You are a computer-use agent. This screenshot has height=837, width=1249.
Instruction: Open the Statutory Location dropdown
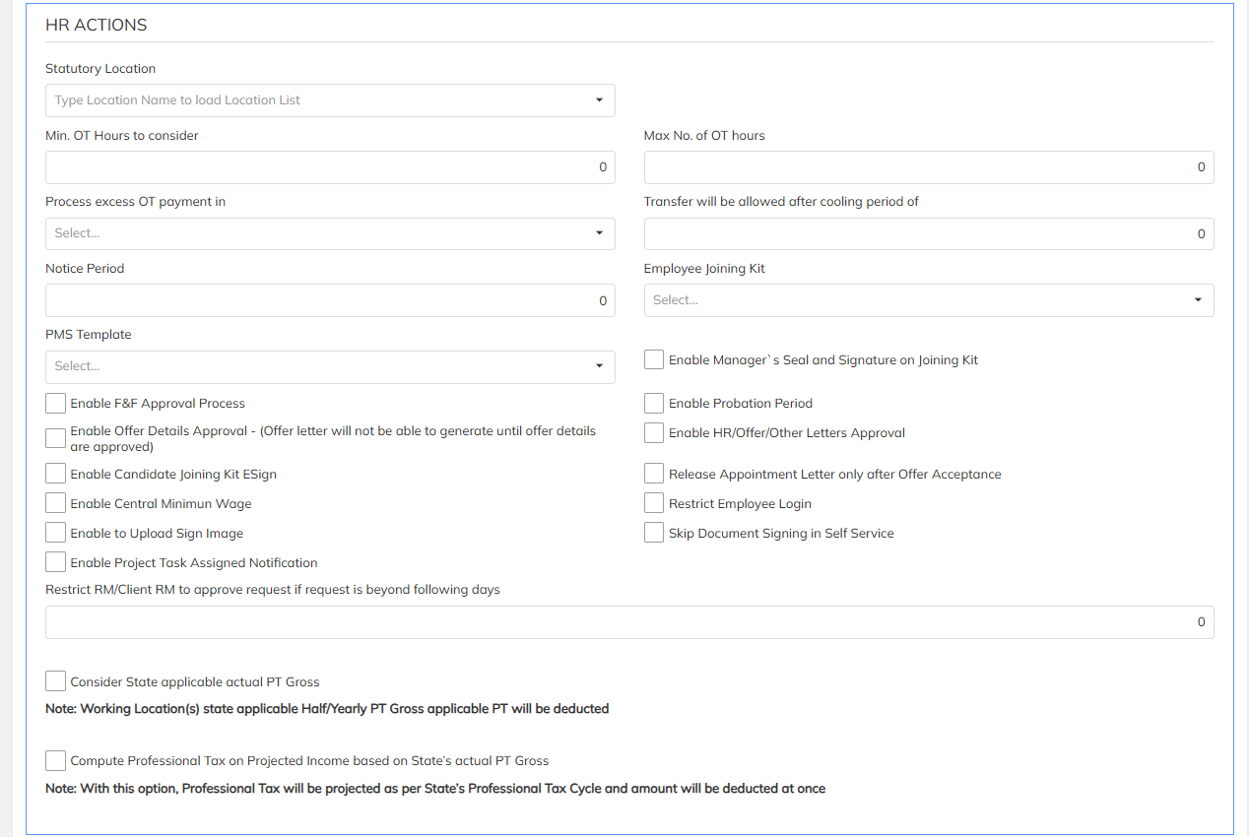point(330,100)
